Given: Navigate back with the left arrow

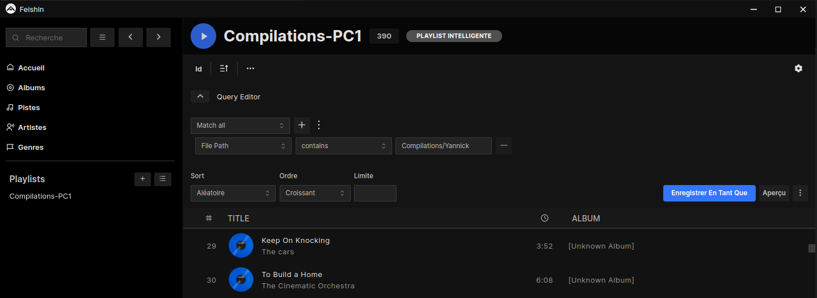Looking at the screenshot, I should click(130, 37).
